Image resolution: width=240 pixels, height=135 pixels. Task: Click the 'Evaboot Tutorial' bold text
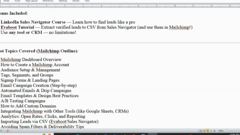[x=17, y=27]
